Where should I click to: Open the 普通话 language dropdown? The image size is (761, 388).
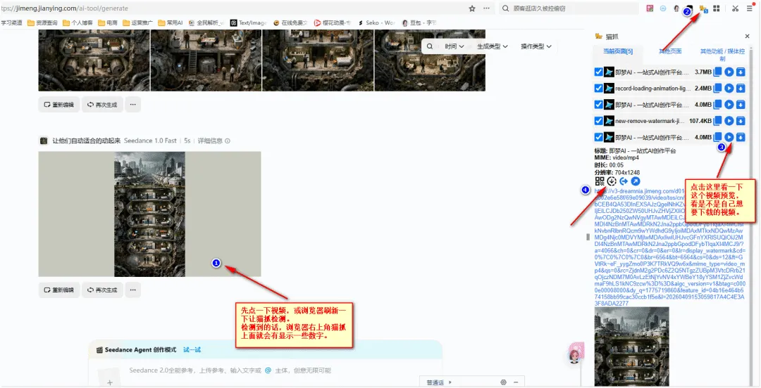[439, 382]
